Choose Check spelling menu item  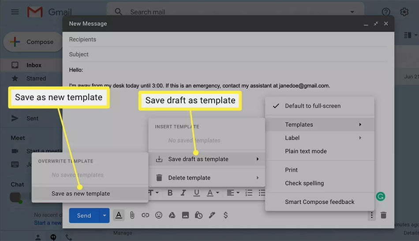pos(304,183)
